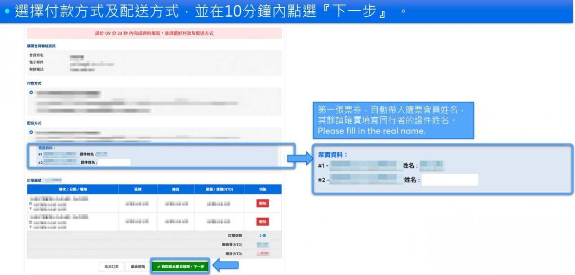575x275 pixels.
Task: Click the red countdown timer banner
Action: point(154,33)
